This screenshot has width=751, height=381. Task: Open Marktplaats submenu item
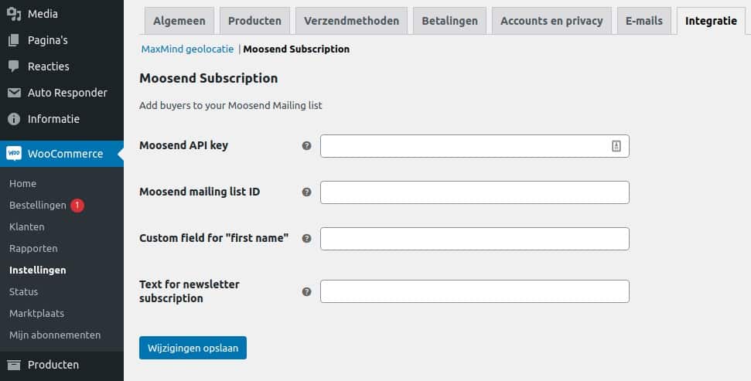(x=36, y=314)
